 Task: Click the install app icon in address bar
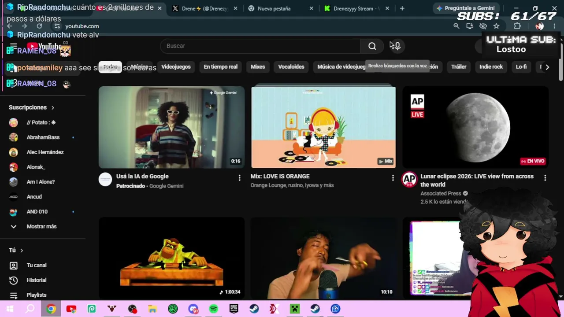(470, 26)
